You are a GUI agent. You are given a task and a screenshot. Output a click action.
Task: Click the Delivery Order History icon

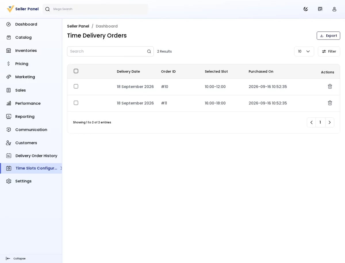[x=9, y=156]
